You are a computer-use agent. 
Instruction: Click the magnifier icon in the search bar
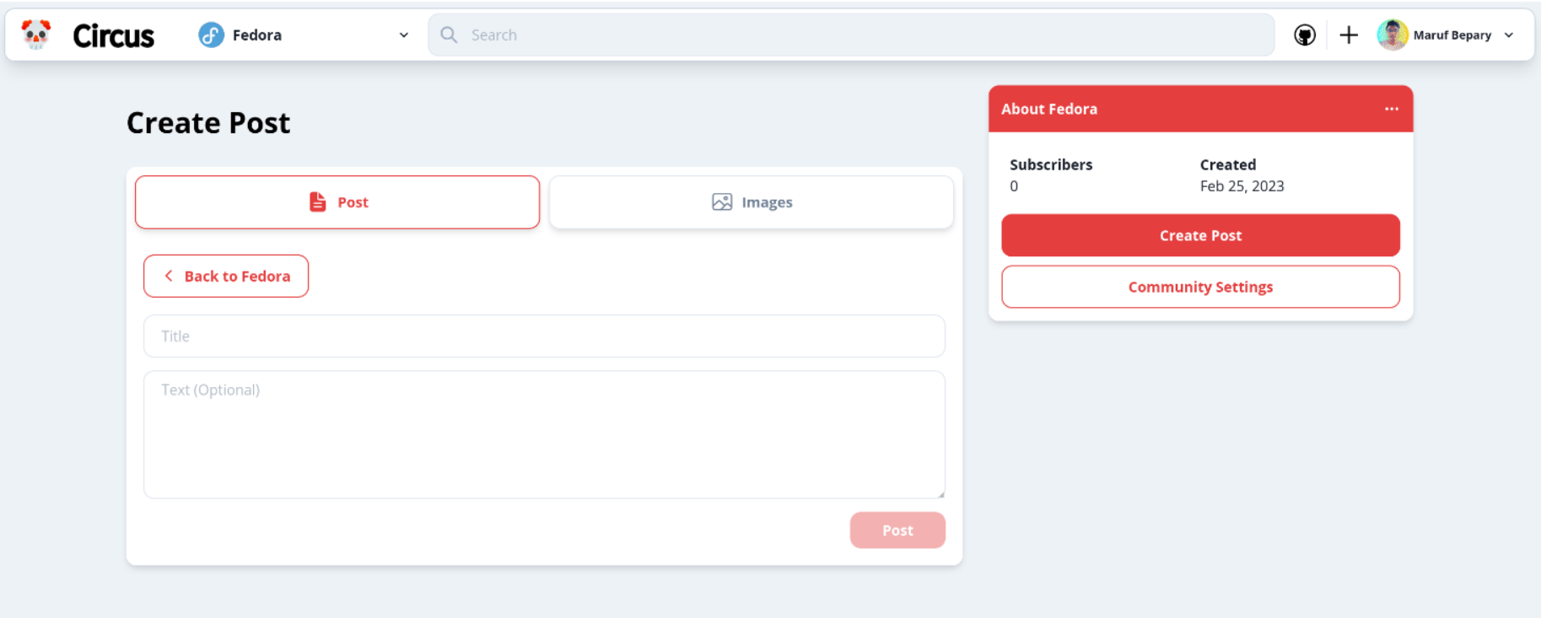tap(448, 35)
